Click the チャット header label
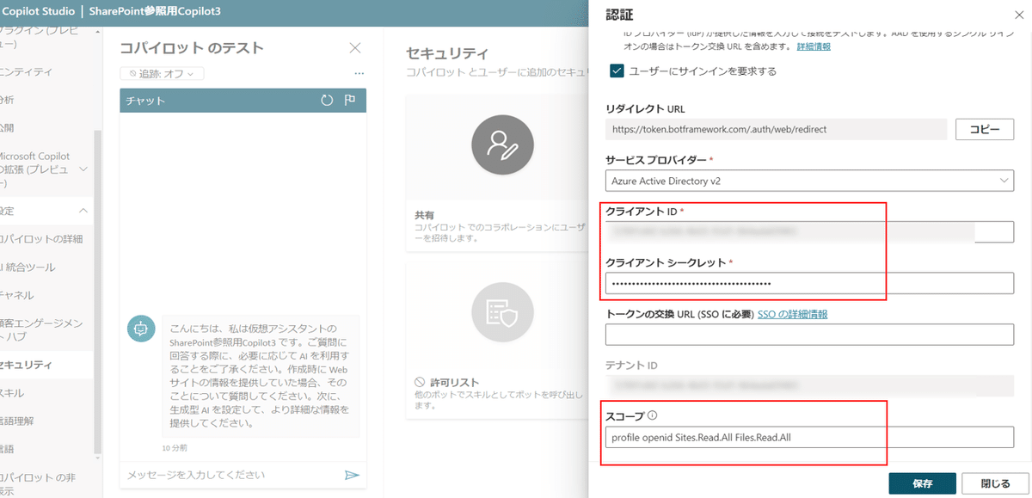This screenshot has height=498, width=1032. [x=145, y=101]
